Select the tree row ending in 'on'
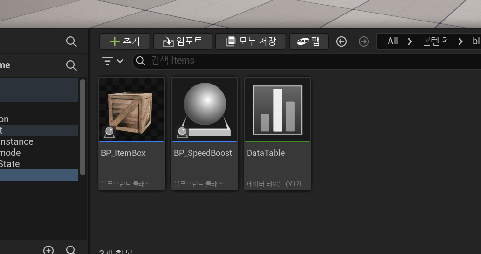481x254 pixels. click(x=39, y=119)
